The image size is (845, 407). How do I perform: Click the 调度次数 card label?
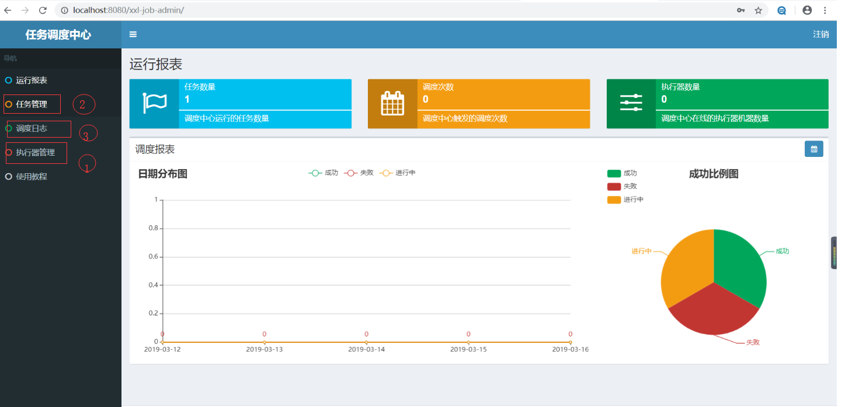[x=438, y=87]
